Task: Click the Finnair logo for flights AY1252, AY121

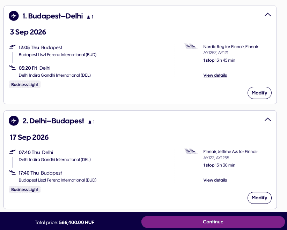Action: point(191,46)
